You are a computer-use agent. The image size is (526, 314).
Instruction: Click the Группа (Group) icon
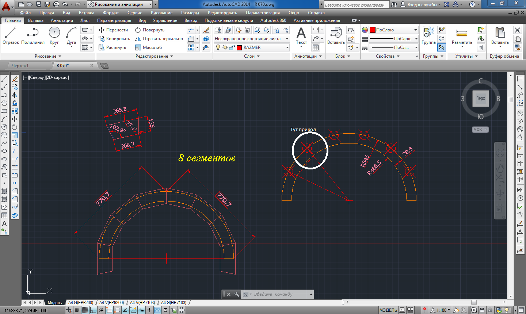(x=428, y=36)
